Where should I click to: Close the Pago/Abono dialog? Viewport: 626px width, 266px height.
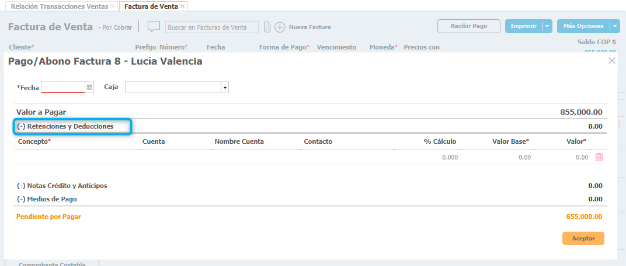611,61
